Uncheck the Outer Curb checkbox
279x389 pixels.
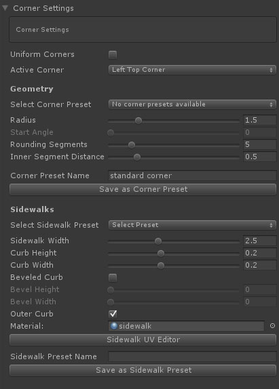point(113,314)
